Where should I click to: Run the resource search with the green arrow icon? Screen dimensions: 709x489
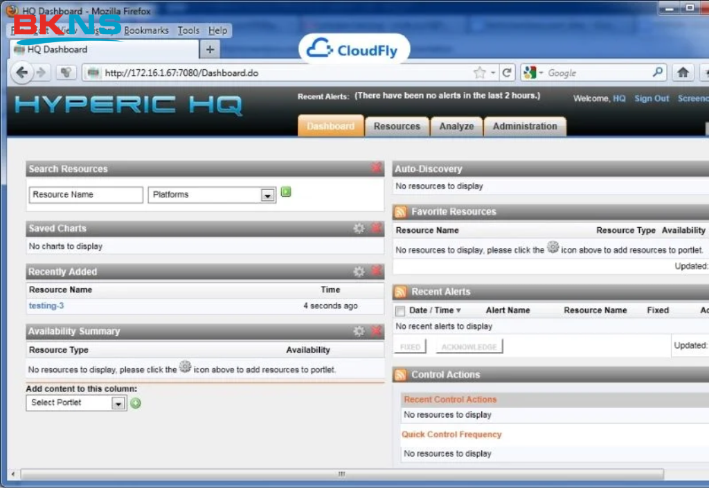pyautogui.click(x=286, y=191)
